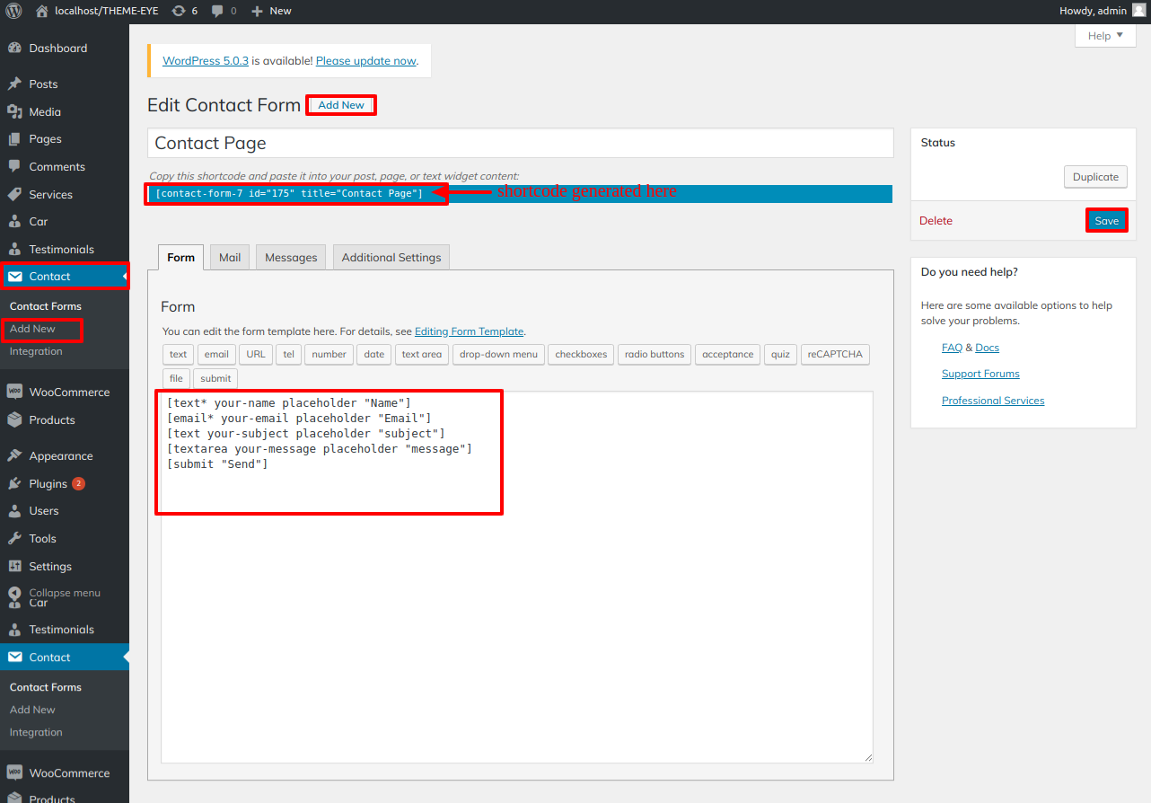Click the WordPress logo icon in admin bar
1151x803 pixels.
[13, 11]
